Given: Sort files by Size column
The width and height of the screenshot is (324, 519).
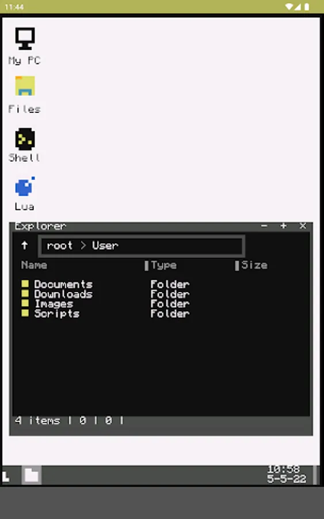Looking at the screenshot, I should pos(254,265).
